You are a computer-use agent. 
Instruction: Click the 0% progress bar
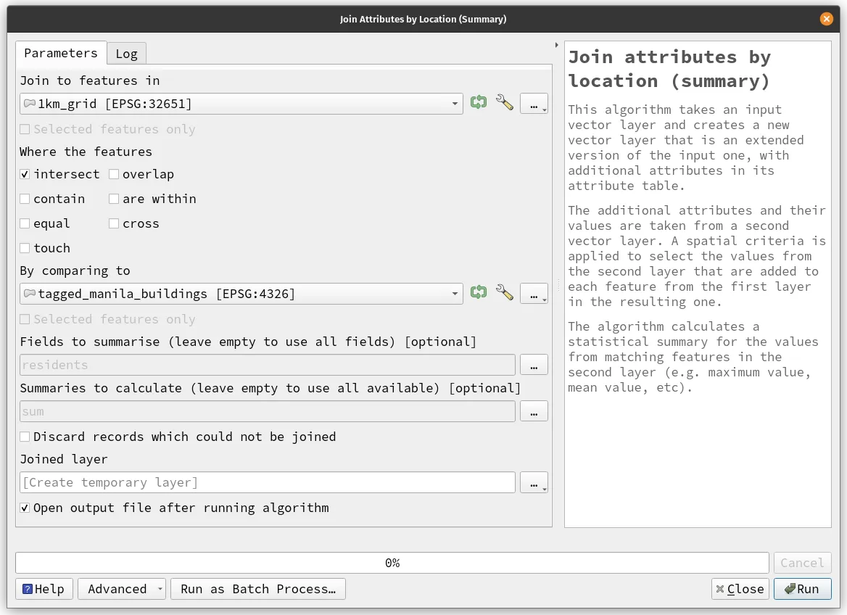[x=392, y=563]
